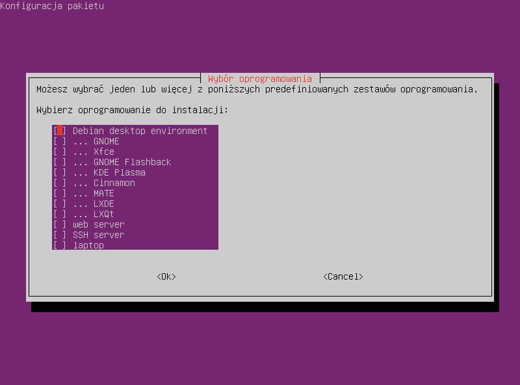Image resolution: width=520 pixels, height=385 pixels.
Task: Toggle the laptop checkbox
Action: click(60, 245)
